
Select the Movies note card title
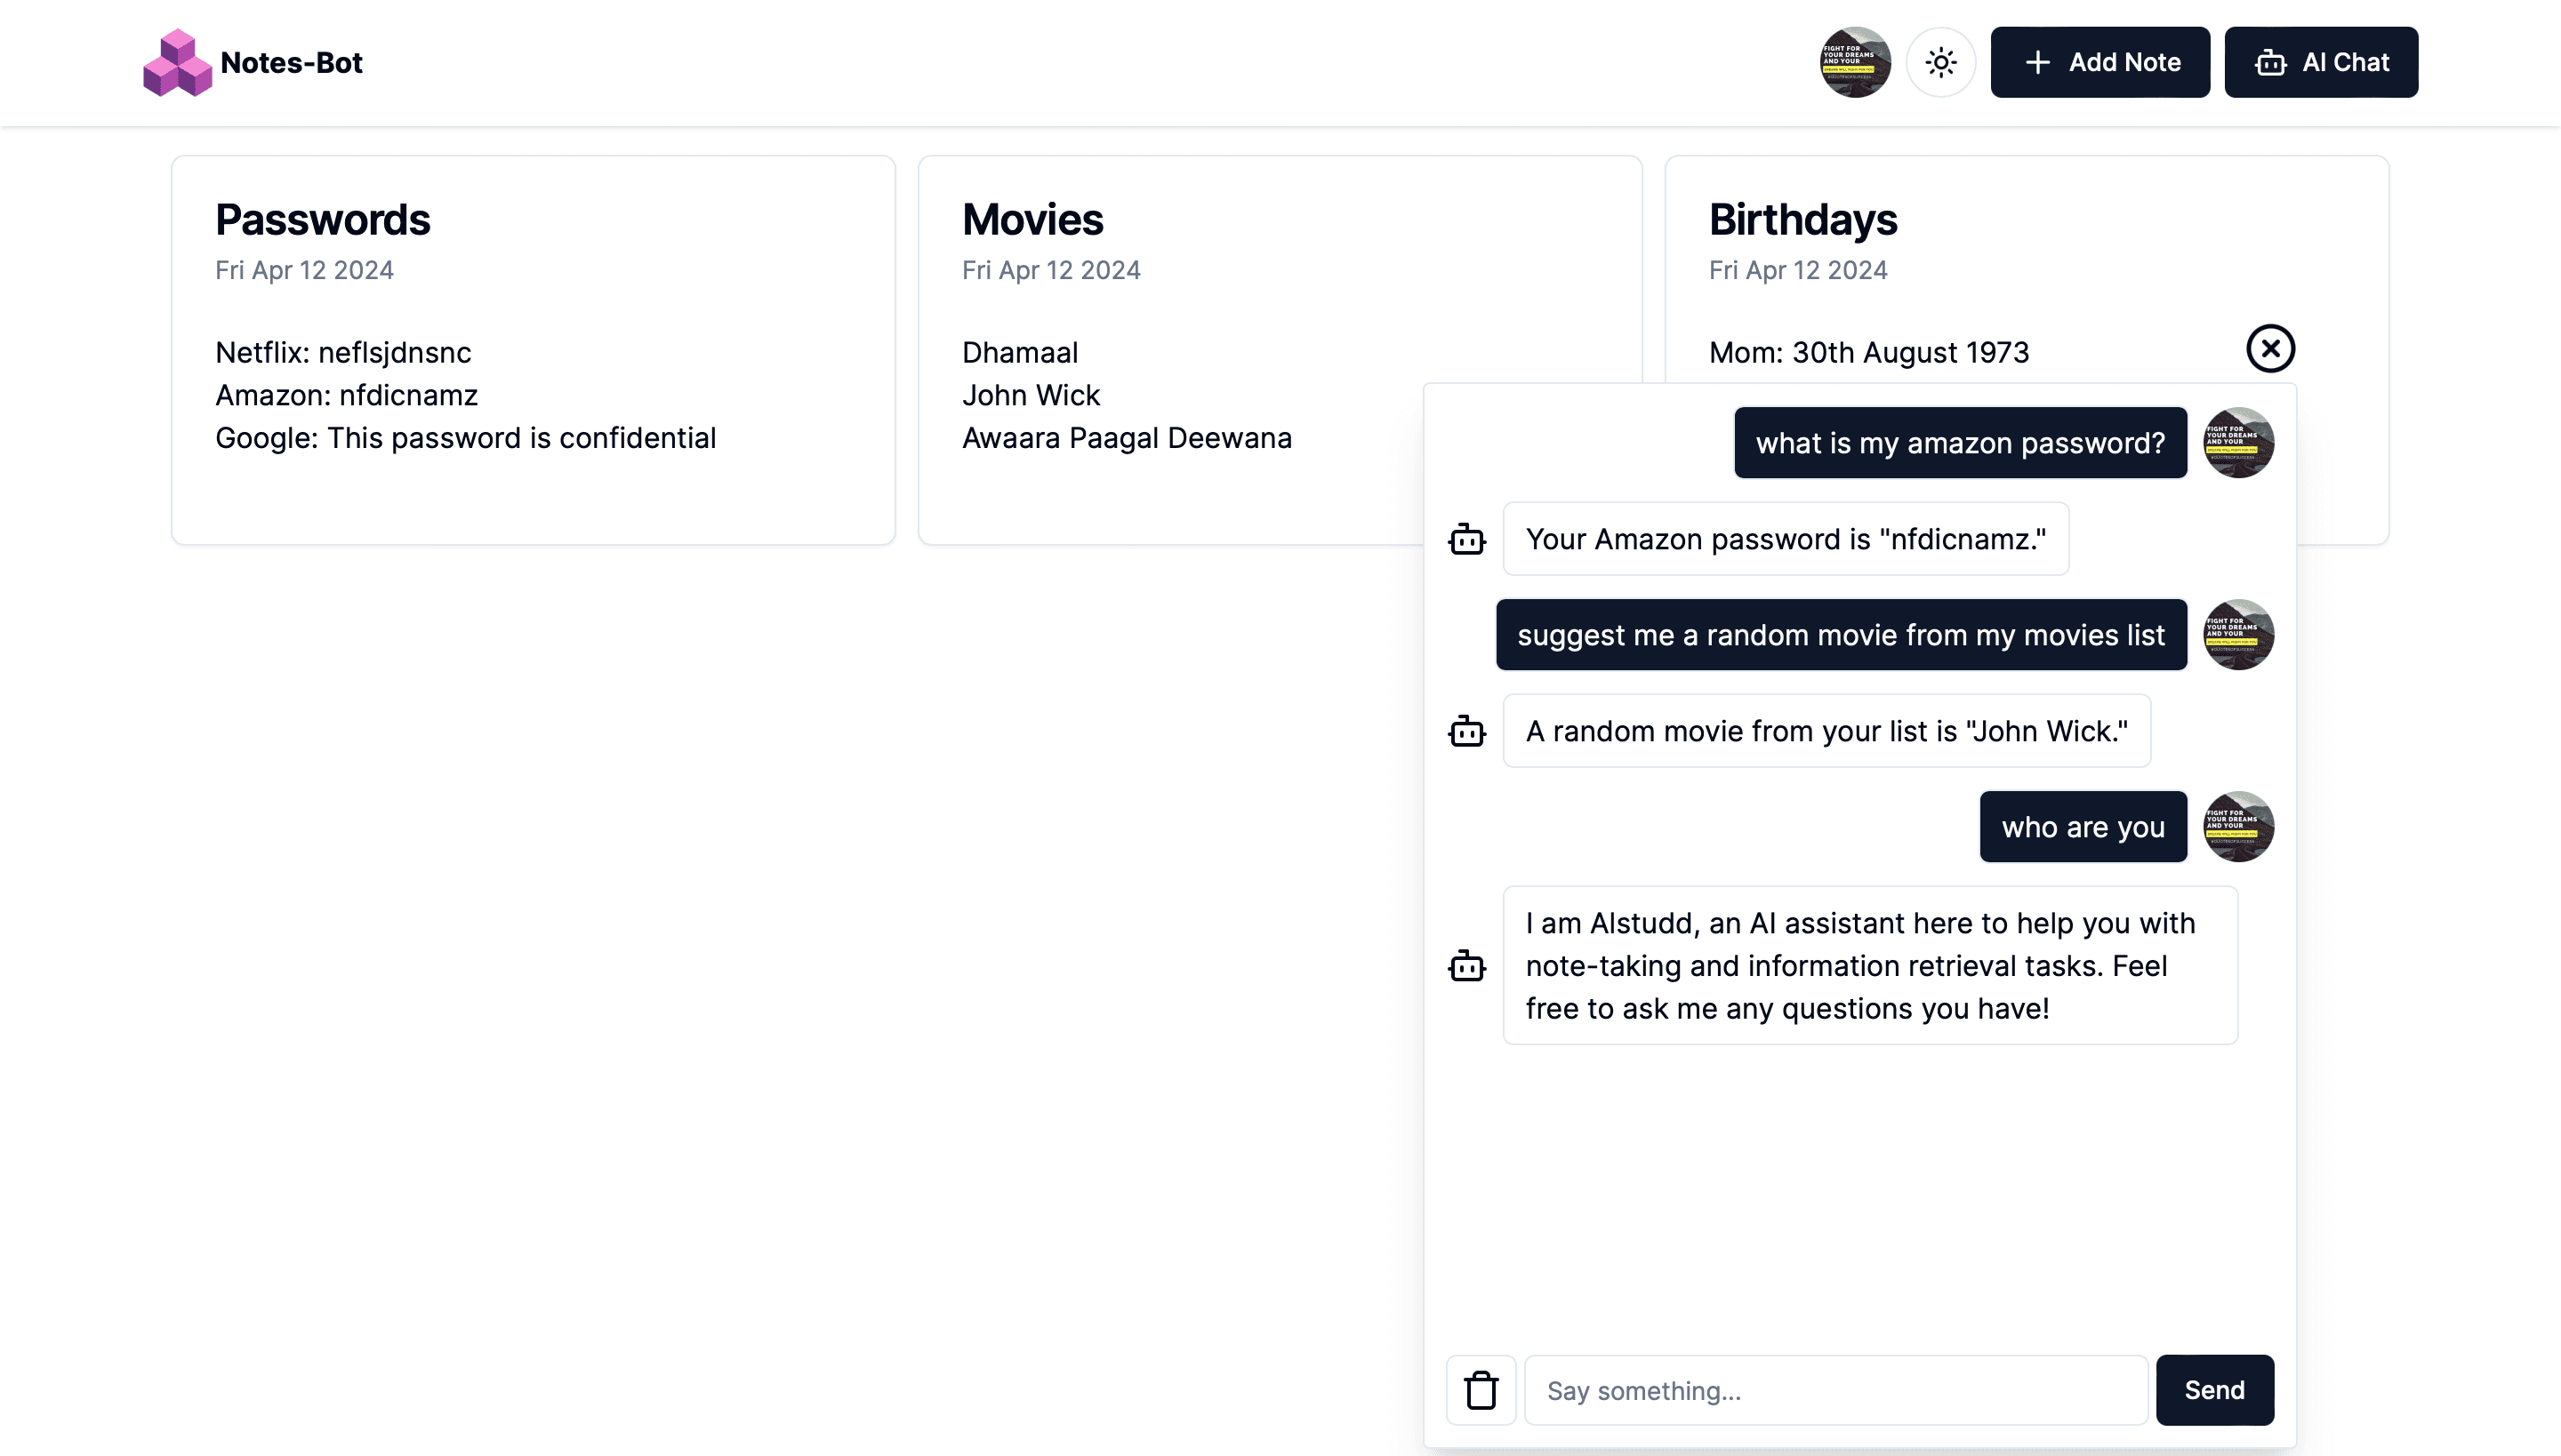click(x=1033, y=219)
